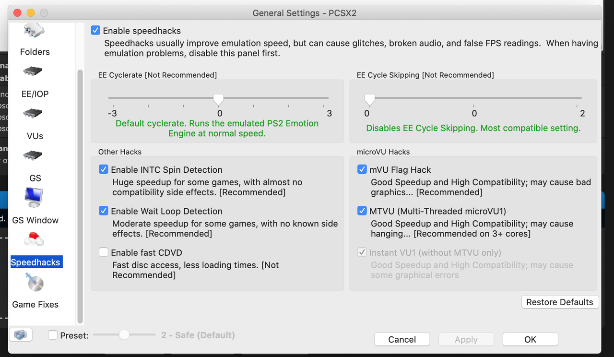
Task: Switch to the Folders tab label
Action: coord(35,52)
